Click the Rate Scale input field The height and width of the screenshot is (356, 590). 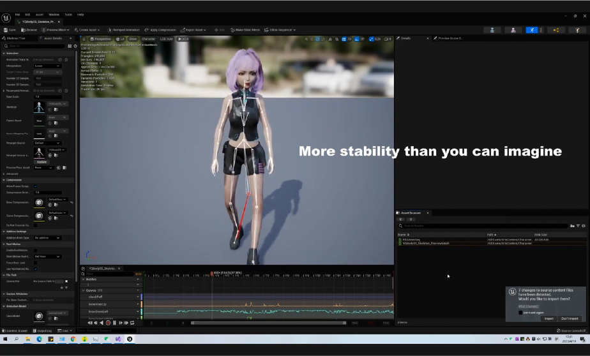point(47,97)
